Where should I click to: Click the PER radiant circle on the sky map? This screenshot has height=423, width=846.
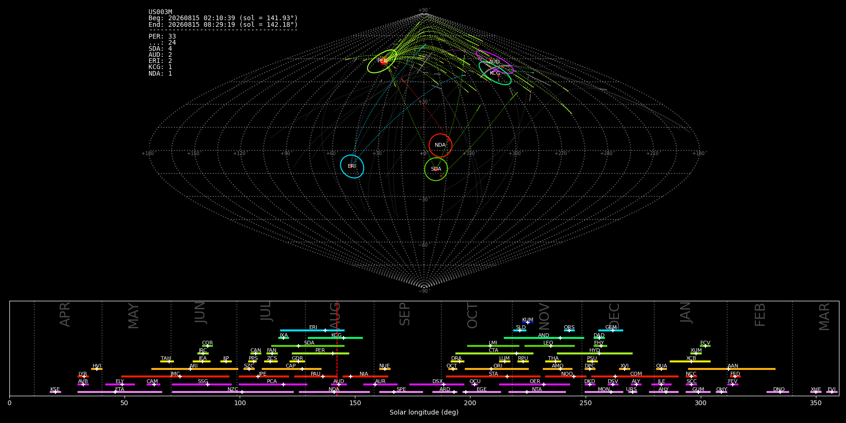(x=382, y=61)
